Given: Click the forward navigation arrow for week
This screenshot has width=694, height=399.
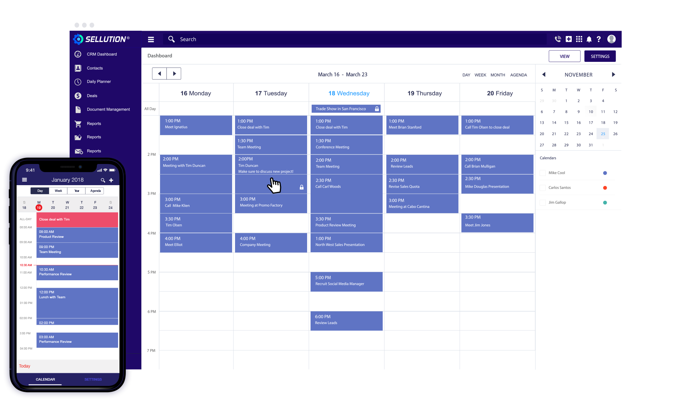Looking at the screenshot, I should (x=175, y=74).
